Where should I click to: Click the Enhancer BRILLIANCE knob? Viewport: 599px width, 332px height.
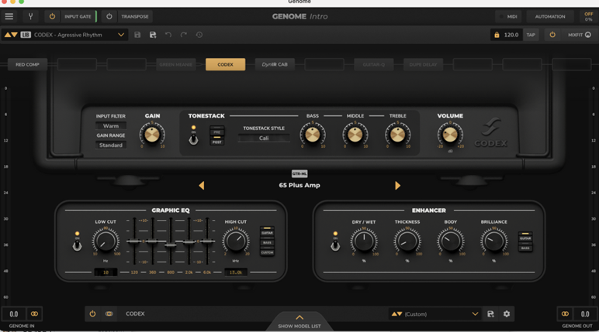tap(494, 241)
